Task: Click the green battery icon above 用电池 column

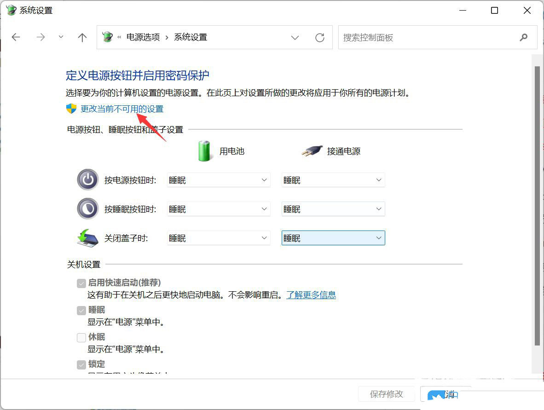Action: pos(204,150)
